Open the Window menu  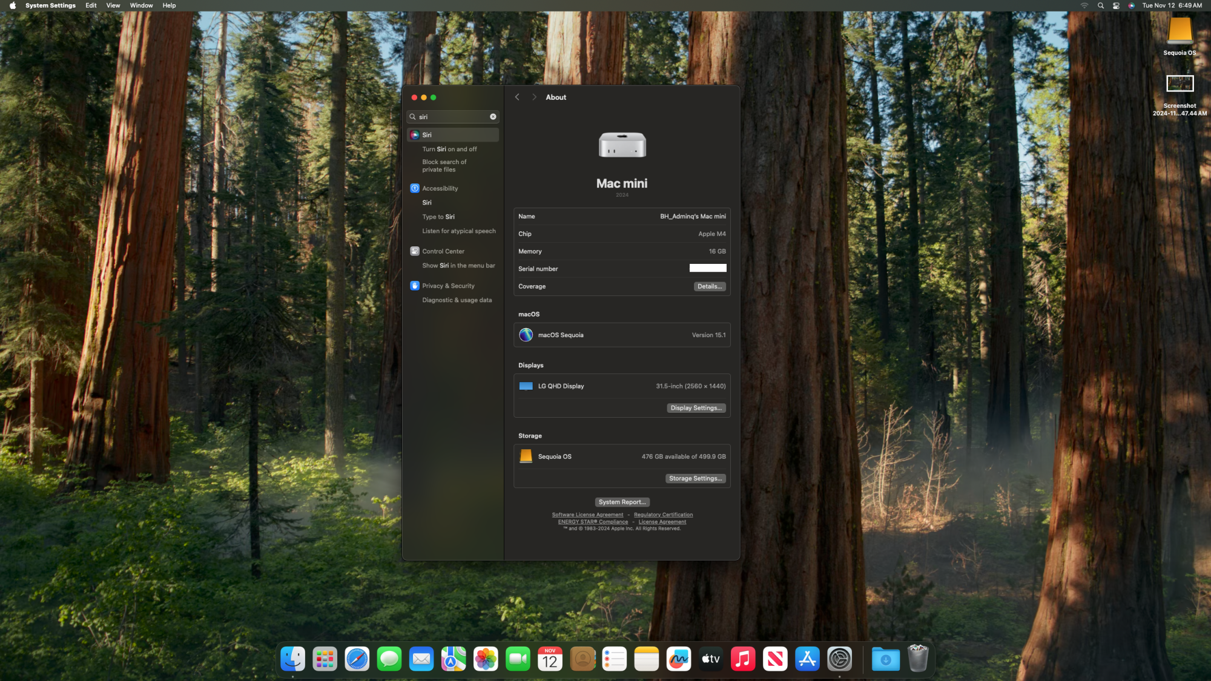141,5
